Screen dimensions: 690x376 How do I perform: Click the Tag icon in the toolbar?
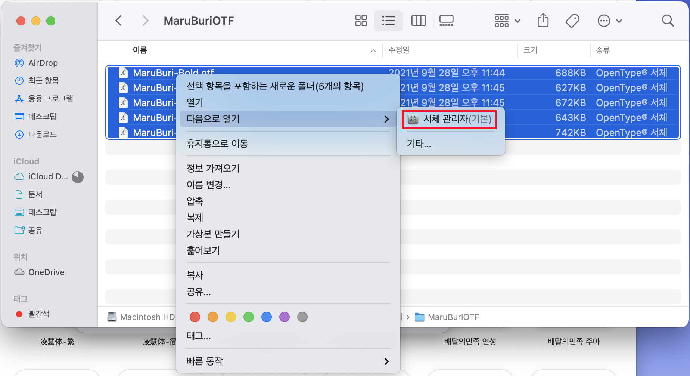pos(572,21)
